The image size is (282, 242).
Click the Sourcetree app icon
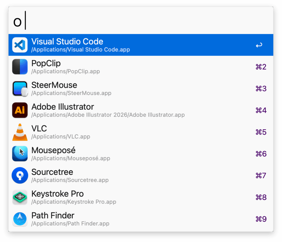(x=20, y=175)
